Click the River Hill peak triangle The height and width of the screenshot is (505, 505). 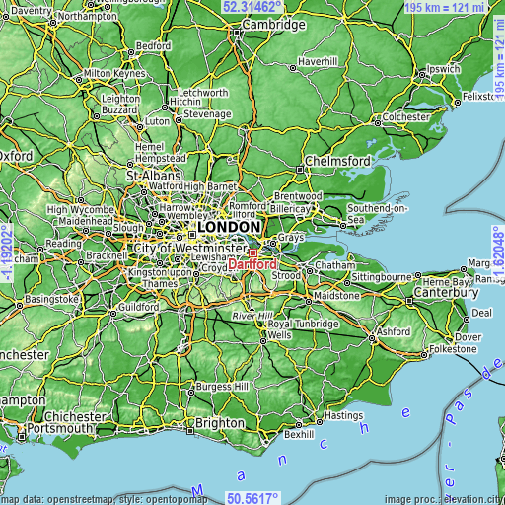pos(252,310)
